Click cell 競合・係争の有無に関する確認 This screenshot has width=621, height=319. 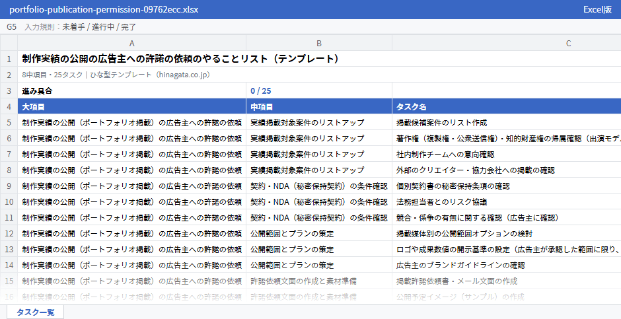(x=507, y=218)
